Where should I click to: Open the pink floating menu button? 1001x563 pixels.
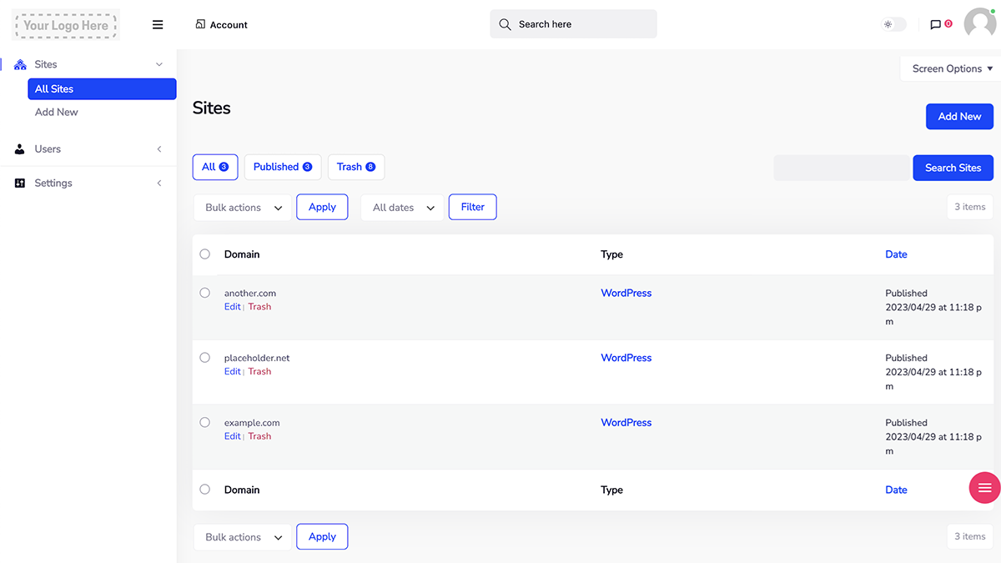point(984,488)
